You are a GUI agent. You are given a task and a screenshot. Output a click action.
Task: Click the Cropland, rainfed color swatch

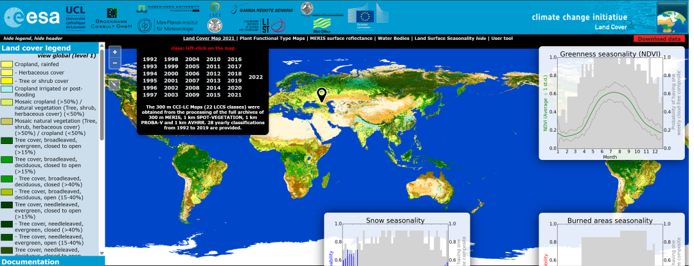point(6,65)
